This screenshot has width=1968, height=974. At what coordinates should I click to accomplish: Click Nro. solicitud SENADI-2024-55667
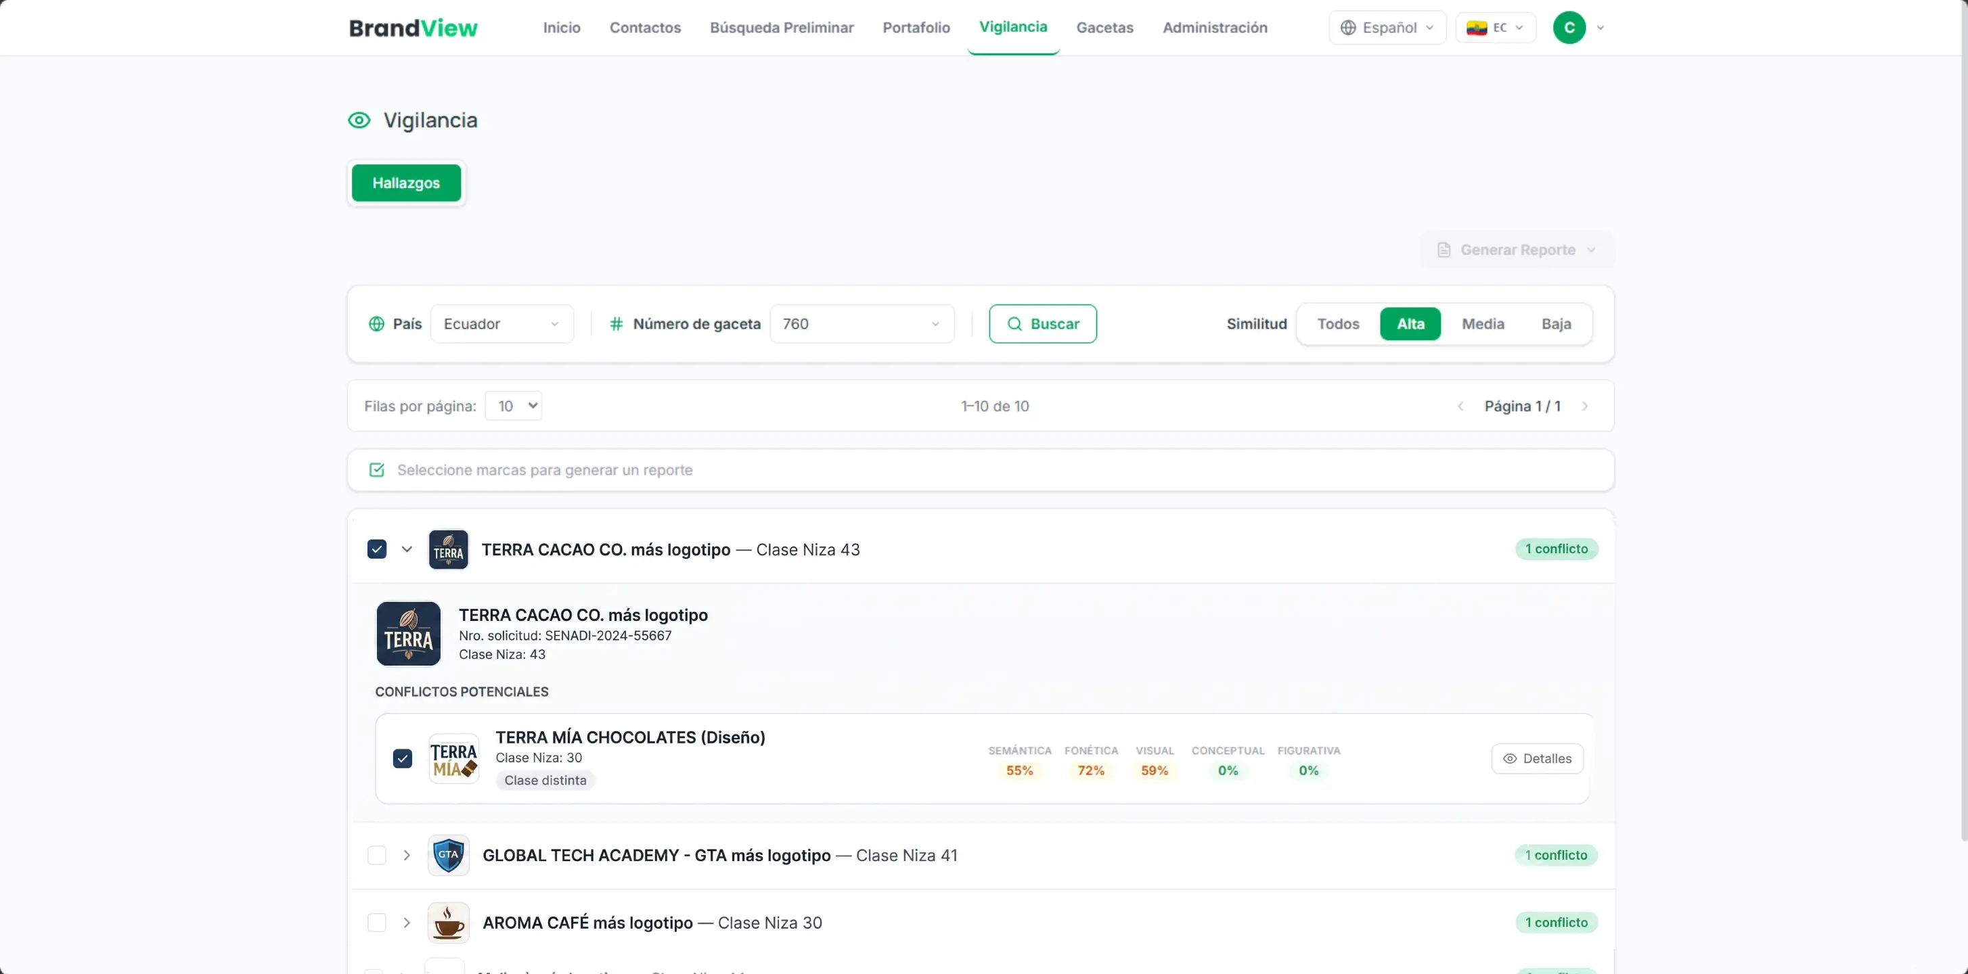(x=565, y=635)
